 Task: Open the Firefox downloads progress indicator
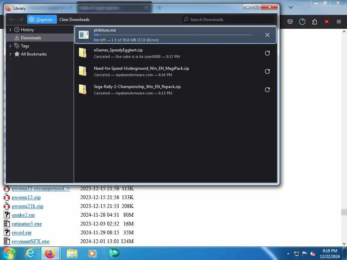(302, 22)
